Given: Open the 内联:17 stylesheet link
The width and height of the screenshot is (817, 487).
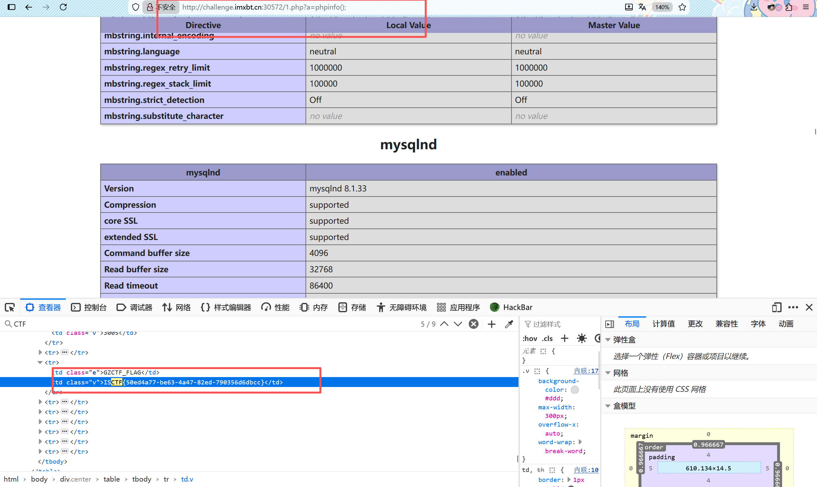Looking at the screenshot, I should coord(586,370).
